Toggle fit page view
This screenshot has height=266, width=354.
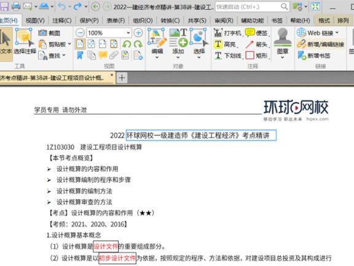point(91,44)
